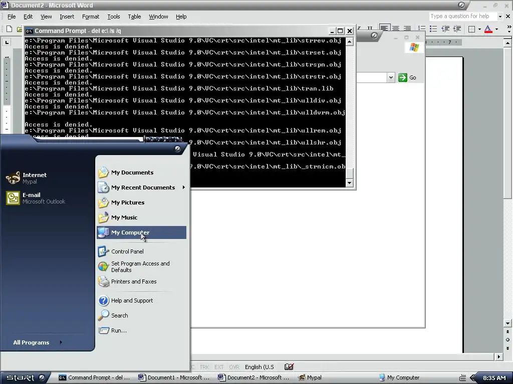Click Increase Indent icon in Word toolbar
Screen dimensions: 513x384
[457, 28]
